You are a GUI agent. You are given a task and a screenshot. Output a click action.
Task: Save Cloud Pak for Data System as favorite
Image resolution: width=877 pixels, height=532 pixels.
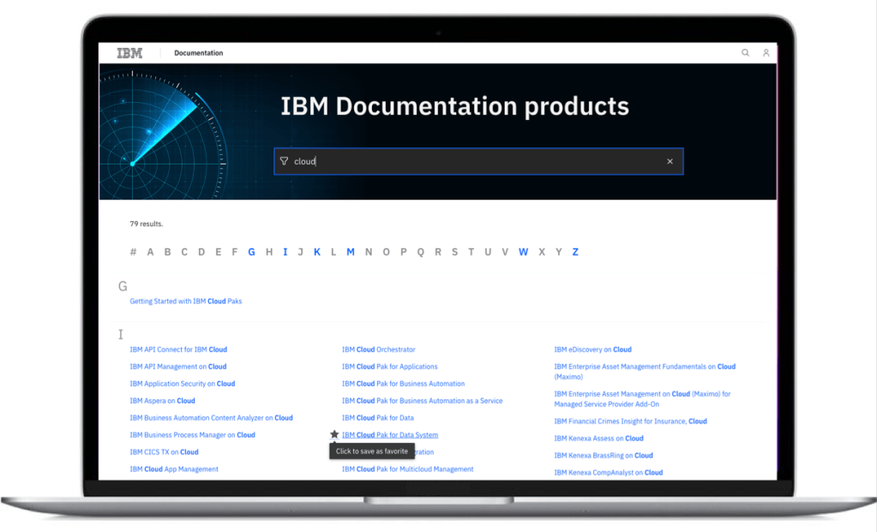coord(334,435)
